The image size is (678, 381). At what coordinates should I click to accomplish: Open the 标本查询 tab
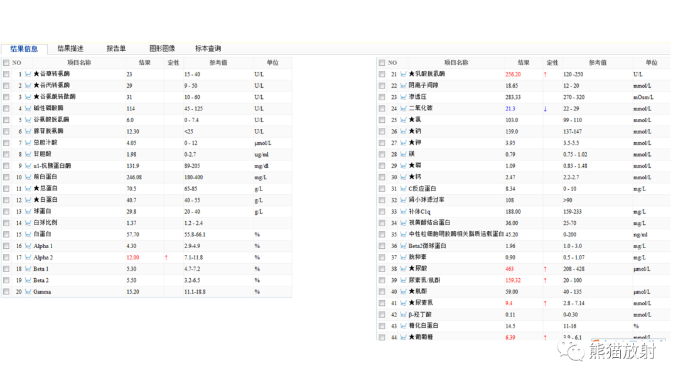[x=208, y=48]
